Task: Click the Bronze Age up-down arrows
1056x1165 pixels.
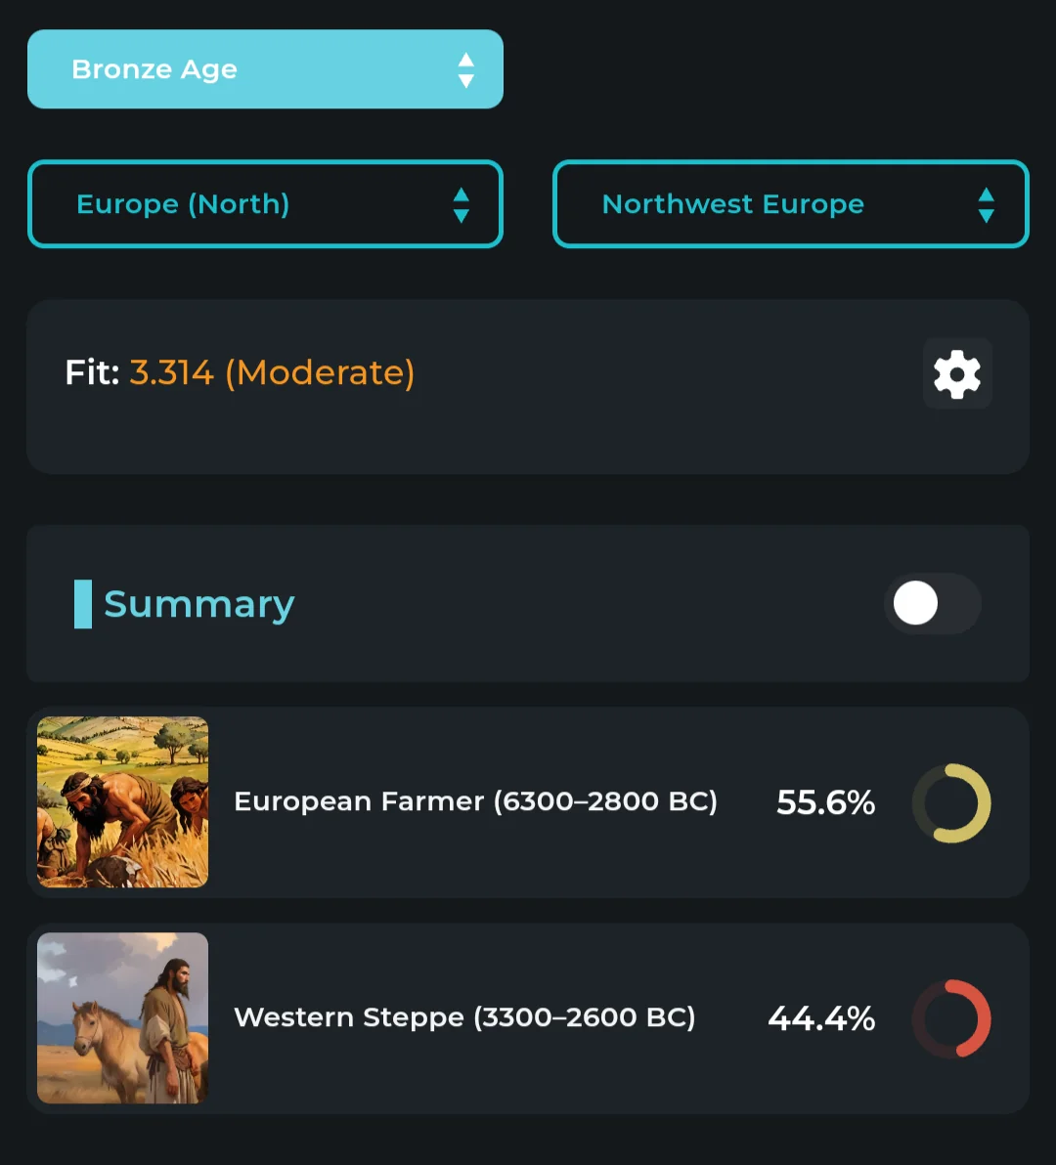Action: [466, 69]
